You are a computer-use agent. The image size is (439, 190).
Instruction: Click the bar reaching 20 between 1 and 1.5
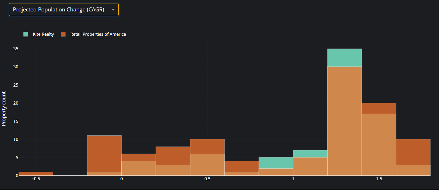pos(379,139)
